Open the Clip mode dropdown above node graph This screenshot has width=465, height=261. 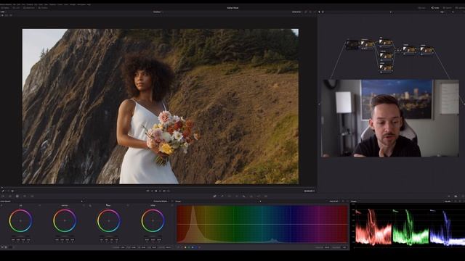443,12
